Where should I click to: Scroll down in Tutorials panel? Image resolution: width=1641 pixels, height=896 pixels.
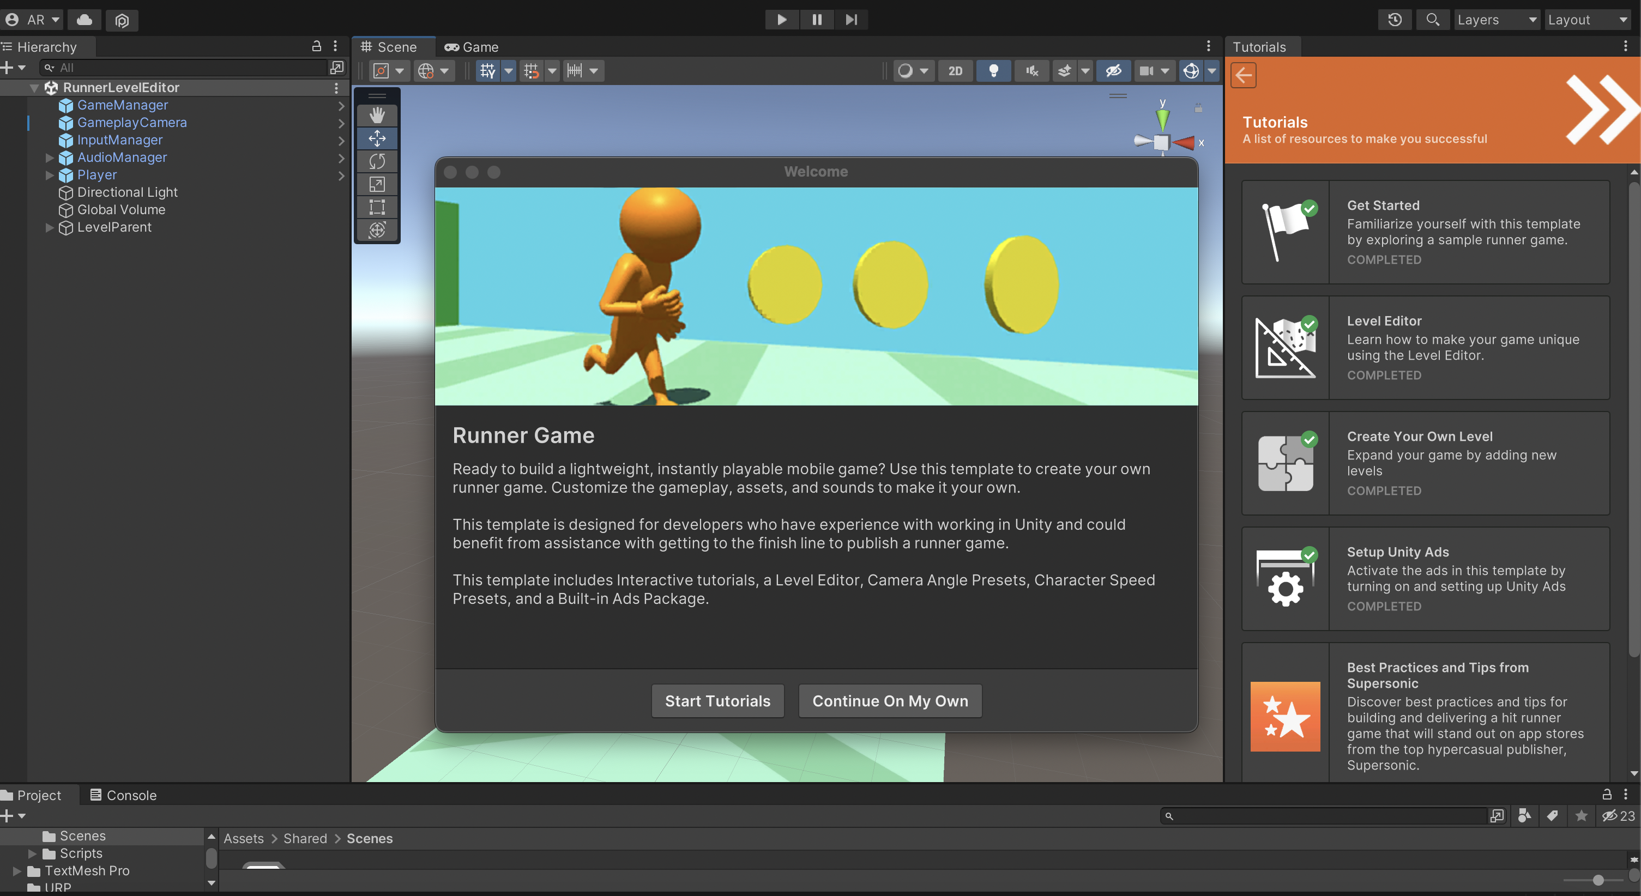1632,772
